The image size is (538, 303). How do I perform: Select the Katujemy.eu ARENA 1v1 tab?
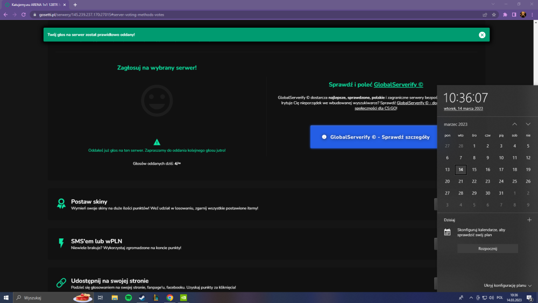[34, 5]
